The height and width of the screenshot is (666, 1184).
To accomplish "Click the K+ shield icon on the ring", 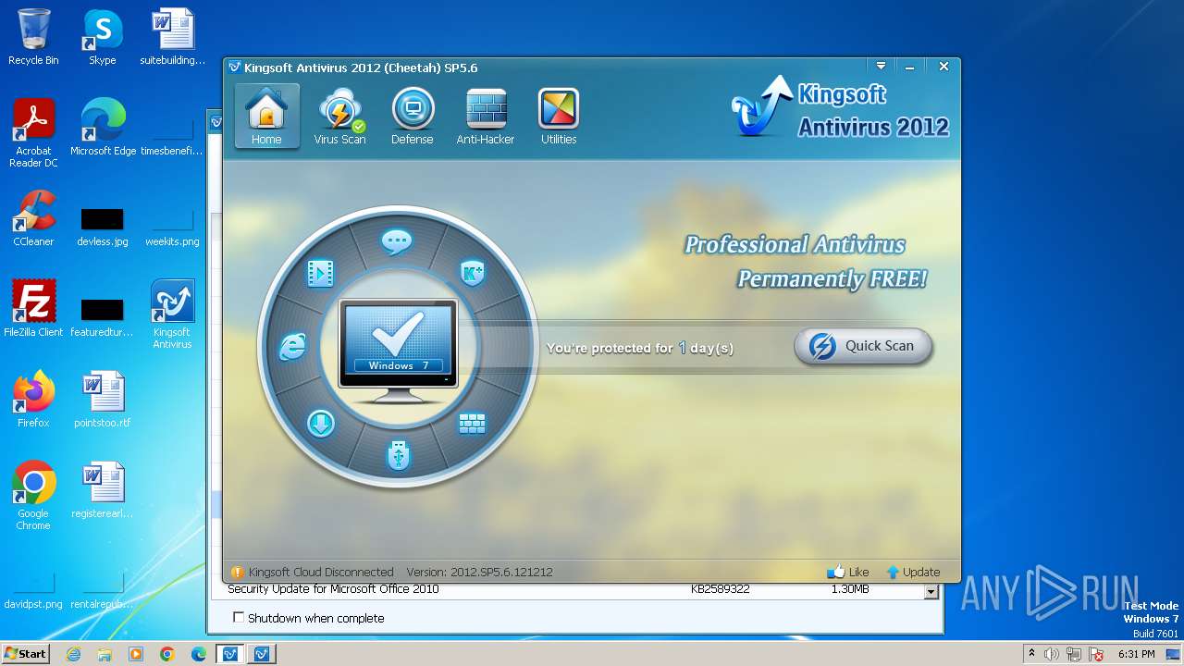I will 473,273.
